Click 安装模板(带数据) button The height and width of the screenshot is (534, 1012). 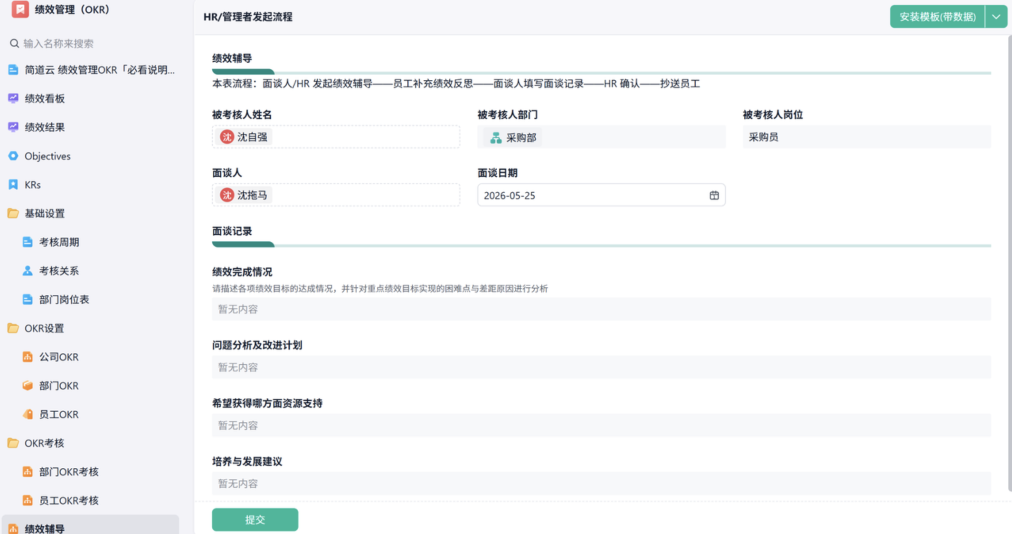coord(937,17)
